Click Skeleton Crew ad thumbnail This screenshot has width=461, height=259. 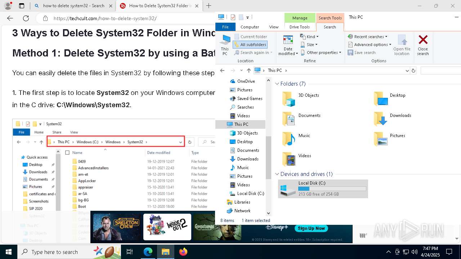(x=117, y=227)
